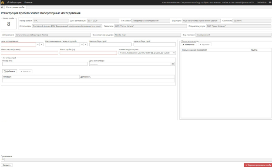Click the home icon in top bar
The width and height of the screenshot is (272, 167).
pos(2,2)
